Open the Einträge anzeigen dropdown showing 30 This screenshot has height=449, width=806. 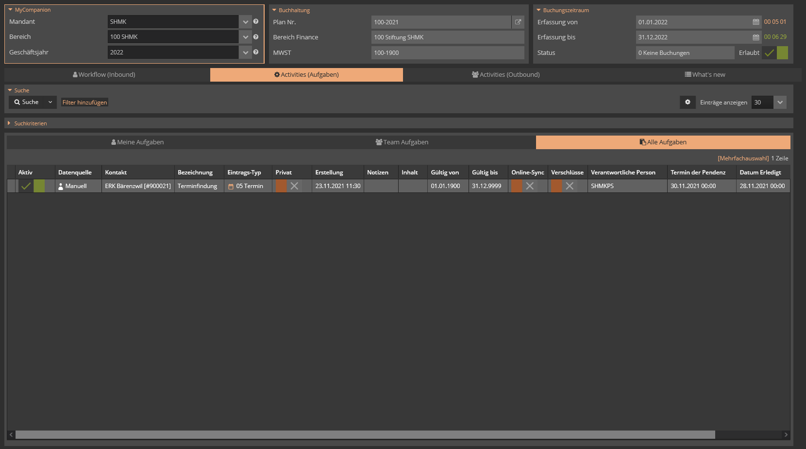pyautogui.click(x=780, y=102)
